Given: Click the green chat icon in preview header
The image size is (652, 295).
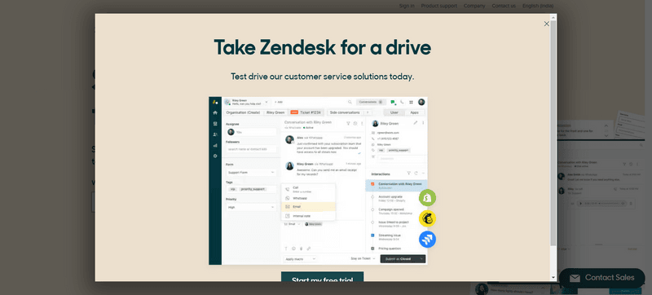Looking at the screenshot, I should pyautogui.click(x=393, y=102).
